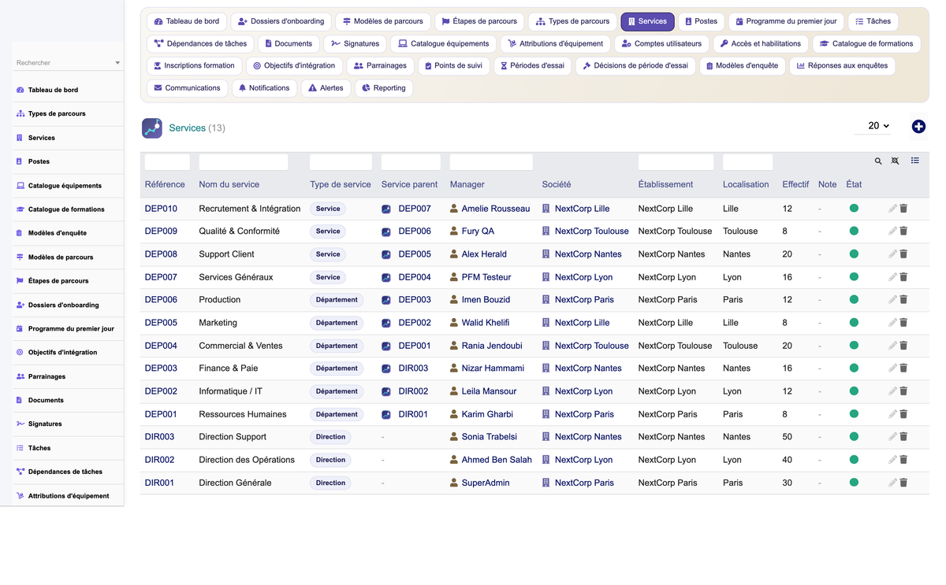Image resolution: width=946 pixels, height=585 pixels.
Task: Click the green status dot for DEP003
Action: click(854, 368)
